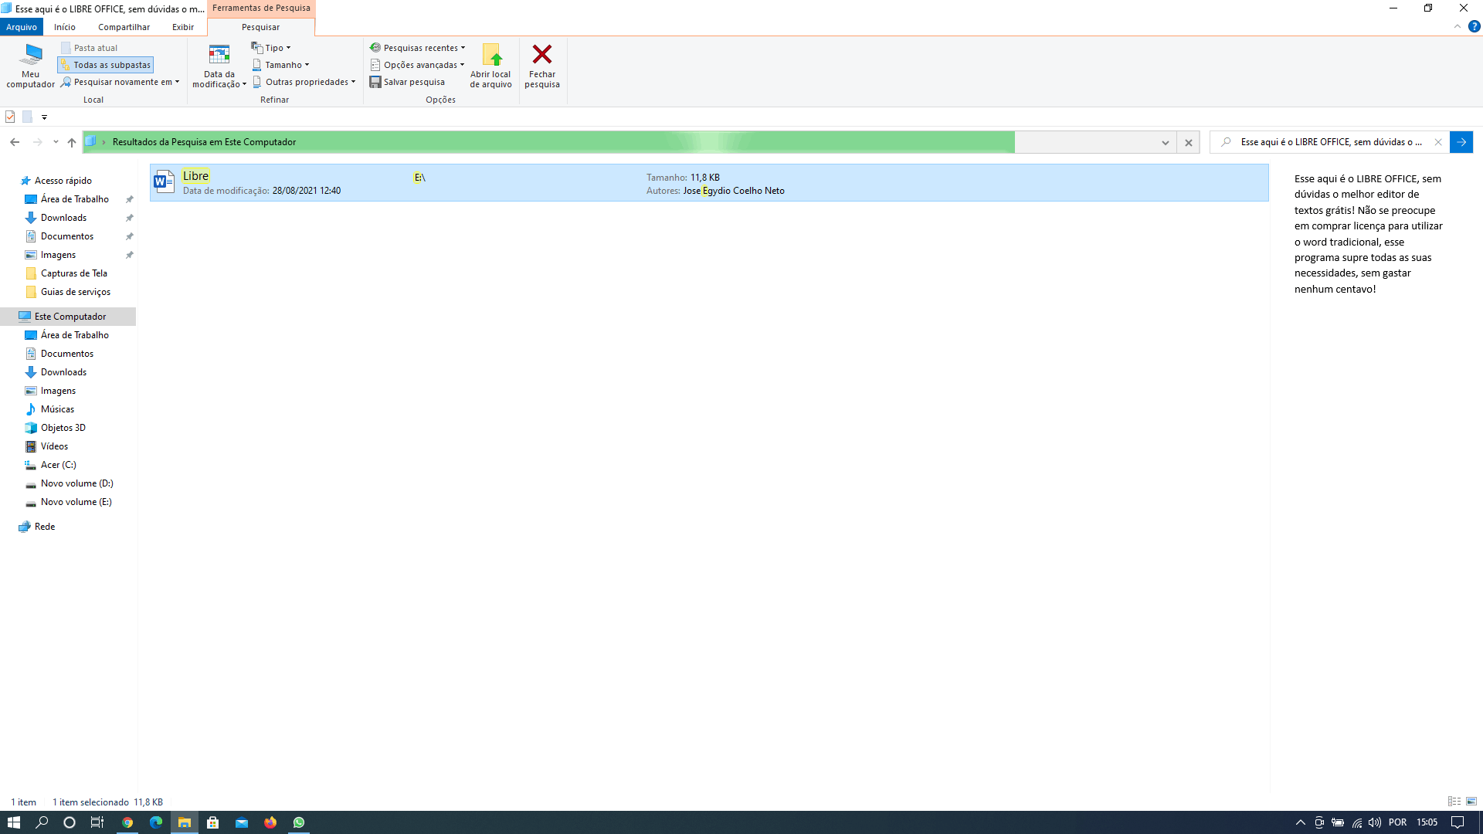Click the Meu computador ribbon icon

(30, 66)
